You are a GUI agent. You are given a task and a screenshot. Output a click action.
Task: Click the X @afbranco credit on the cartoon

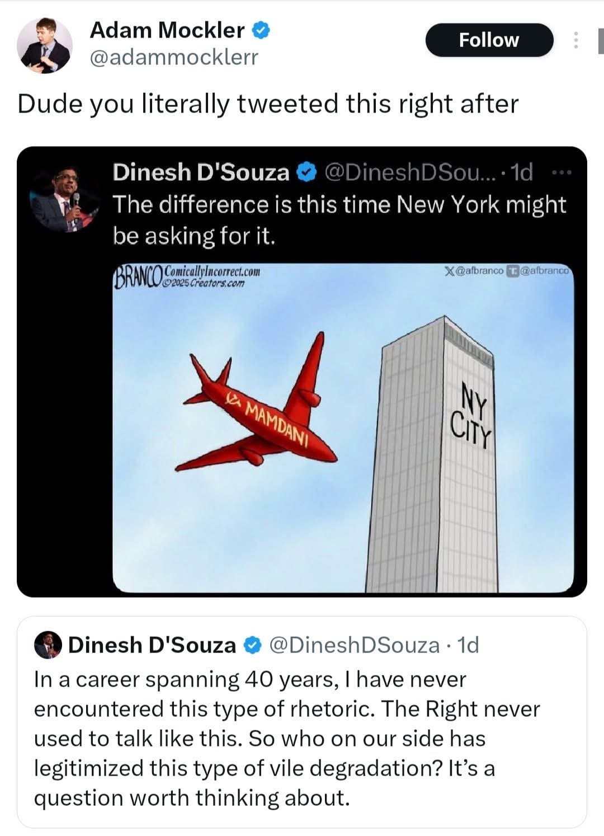[474, 271]
